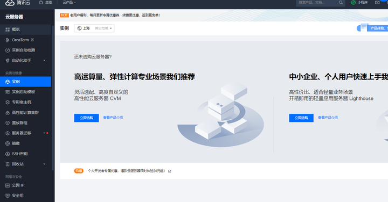Click the SSH密钥 key icon
388x202 pixels.
point(8,154)
